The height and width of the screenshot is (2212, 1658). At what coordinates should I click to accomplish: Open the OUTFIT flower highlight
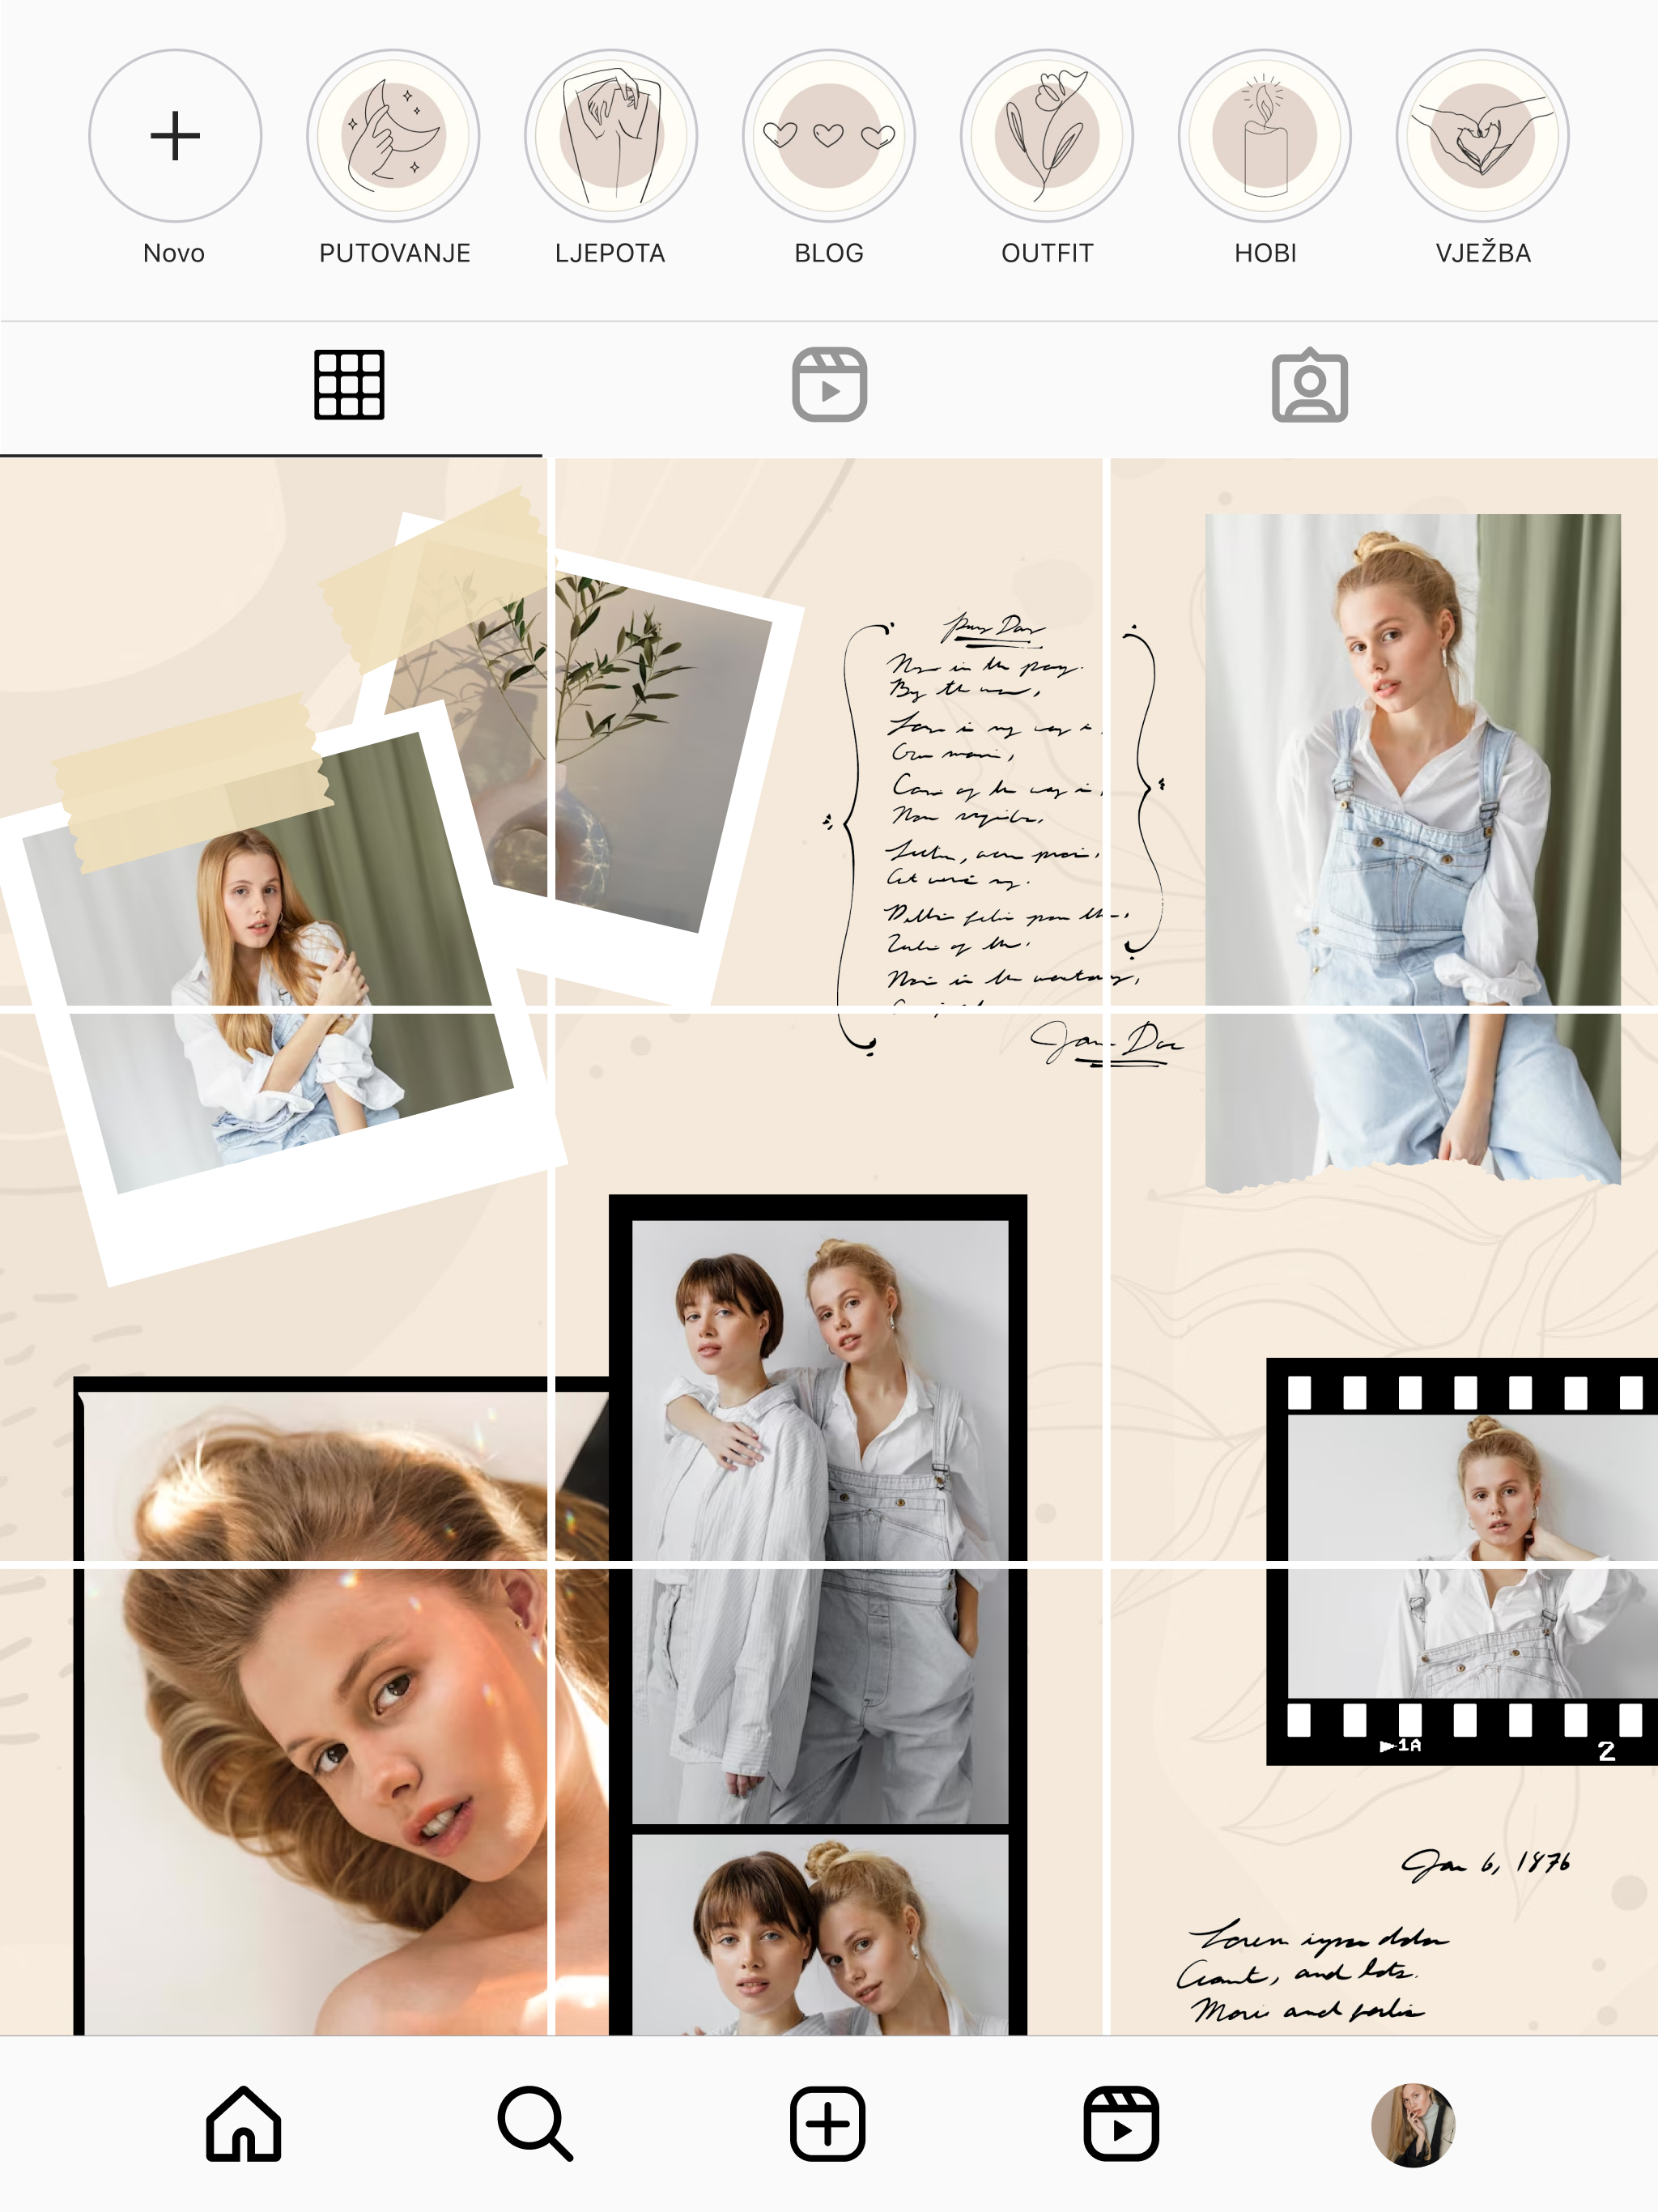pos(1047,136)
